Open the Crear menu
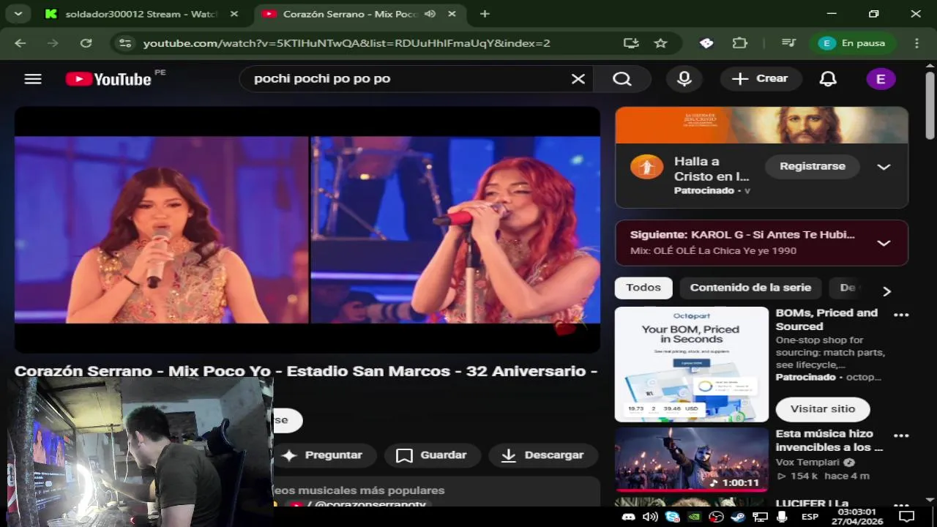Image resolution: width=937 pixels, height=527 pixels. (x=761, y=79)
